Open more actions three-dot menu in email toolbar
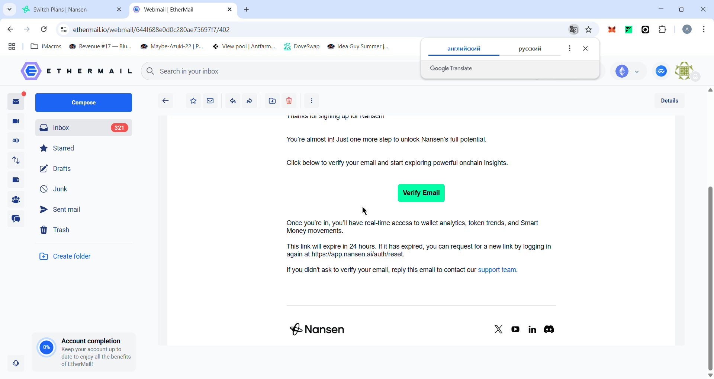The image size is (714, 379). tap(312, 101)
